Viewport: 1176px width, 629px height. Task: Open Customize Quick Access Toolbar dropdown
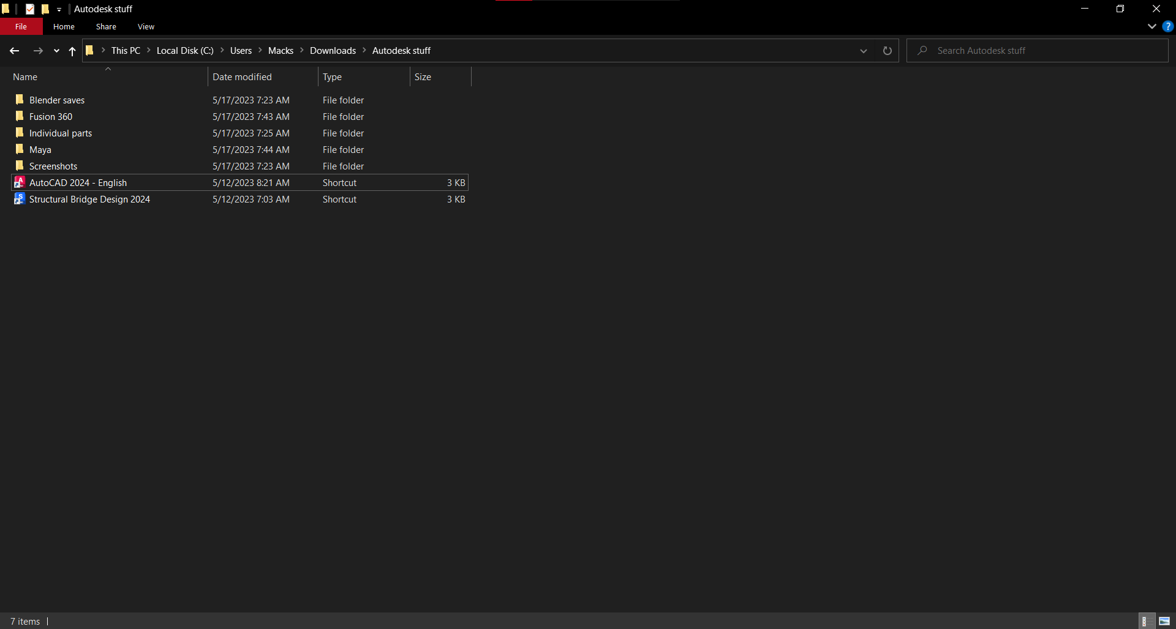[59, 10]
